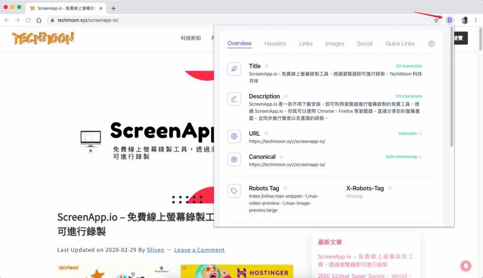The height and width of the screenshot is (278, 483).
Task: Select the ScreenApp.io browser tab
Action: (66, 8)
